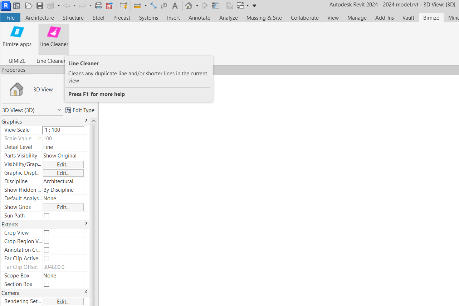
Task: Click the red publish/export icon beside Print
Action: [109, 6]
